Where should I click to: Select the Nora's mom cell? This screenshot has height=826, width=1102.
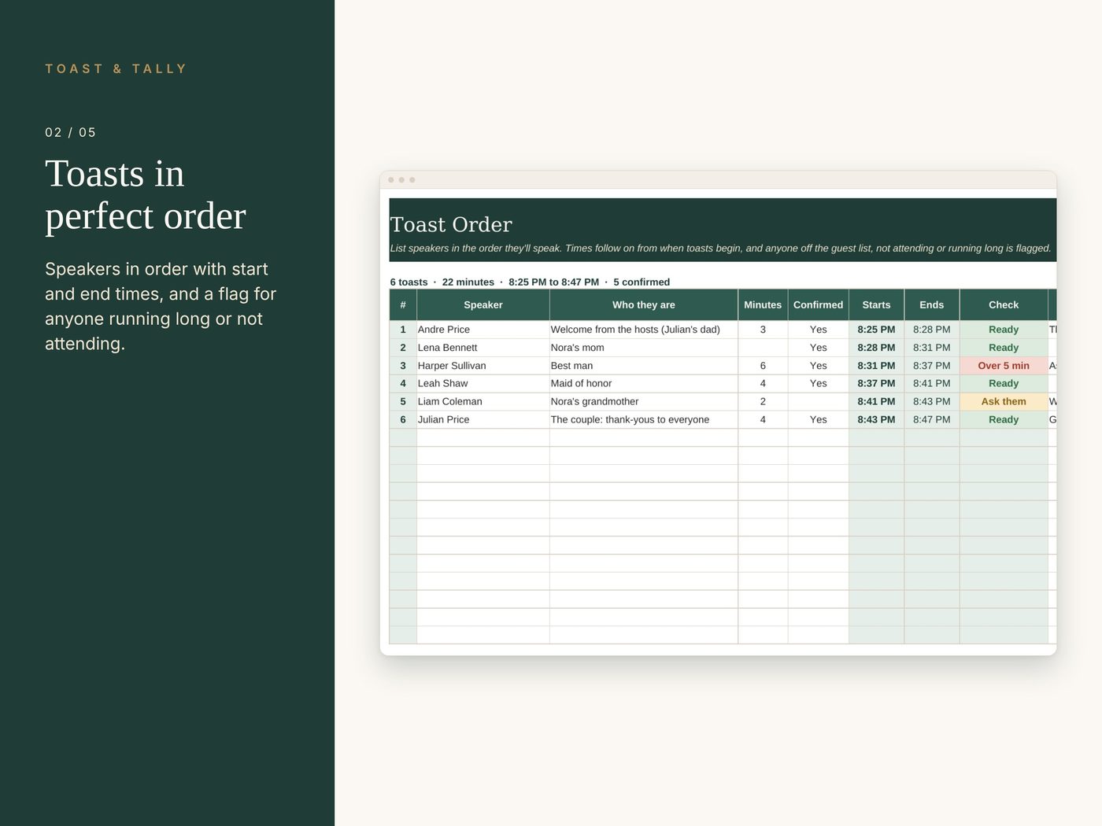coord(643,348)
